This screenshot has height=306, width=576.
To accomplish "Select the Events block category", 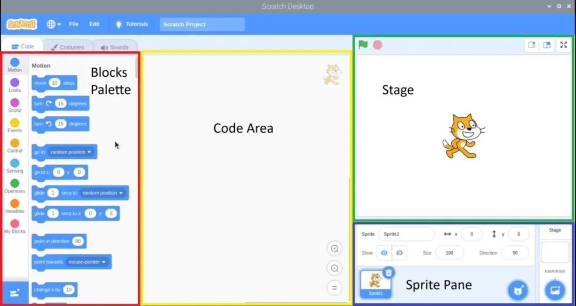I will [15, 126].
